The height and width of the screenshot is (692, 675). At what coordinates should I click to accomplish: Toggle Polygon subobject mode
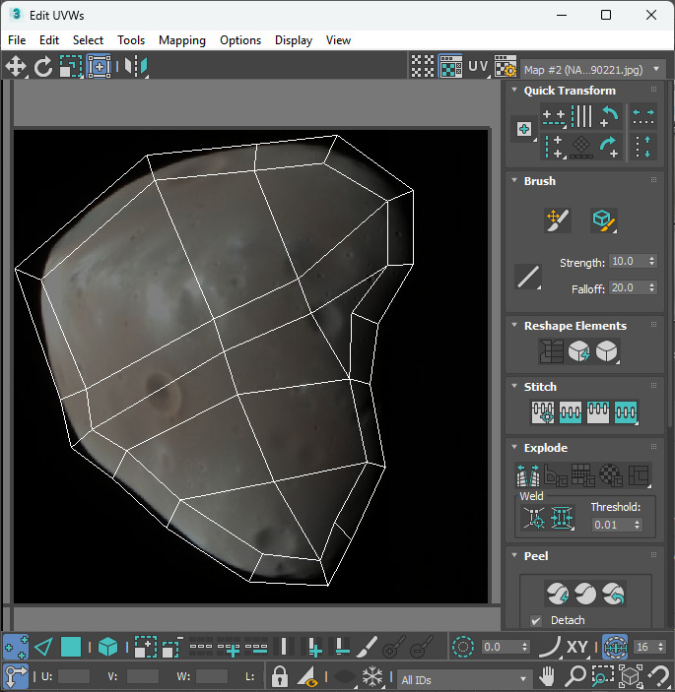(x=71, y=647)
